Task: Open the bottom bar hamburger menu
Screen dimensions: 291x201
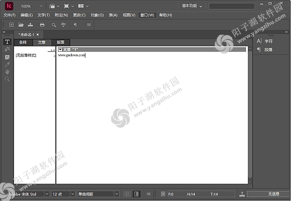Action: [149, 194]
